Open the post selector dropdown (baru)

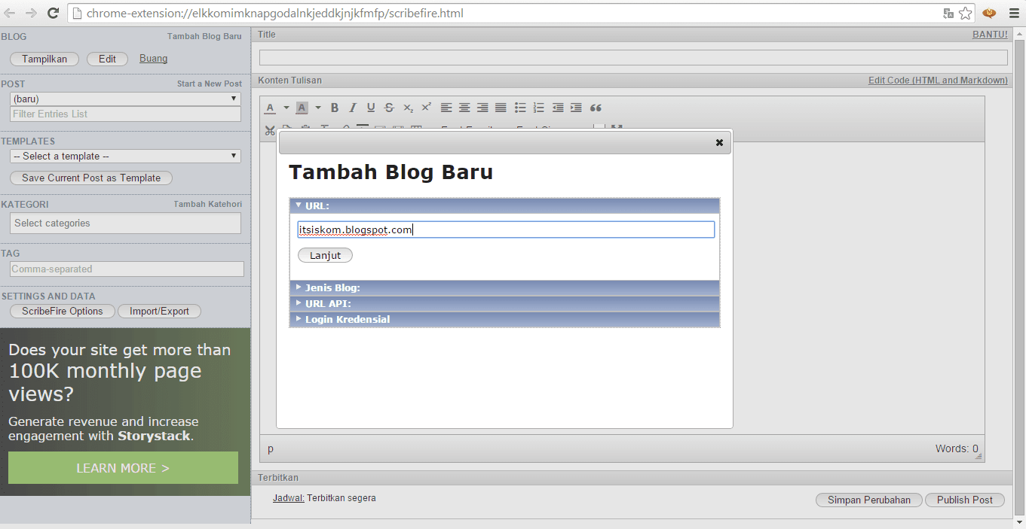click(125, 99)
